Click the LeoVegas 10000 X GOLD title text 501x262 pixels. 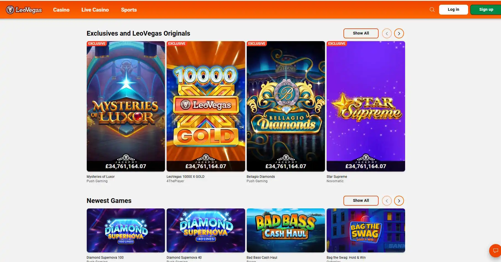click(185, 177)
